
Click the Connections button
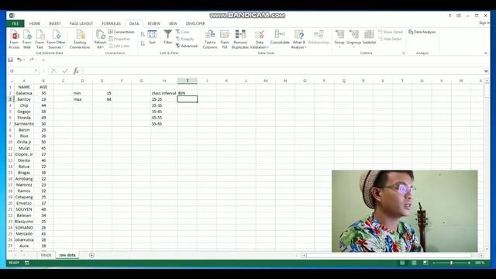[x=122, y=32]
